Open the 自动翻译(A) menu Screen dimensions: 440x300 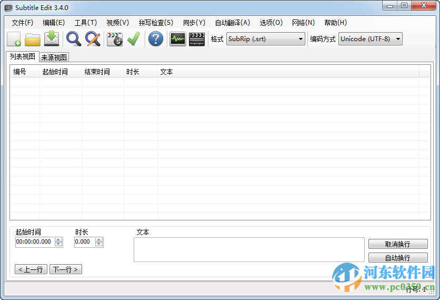(x=232, y=23)
